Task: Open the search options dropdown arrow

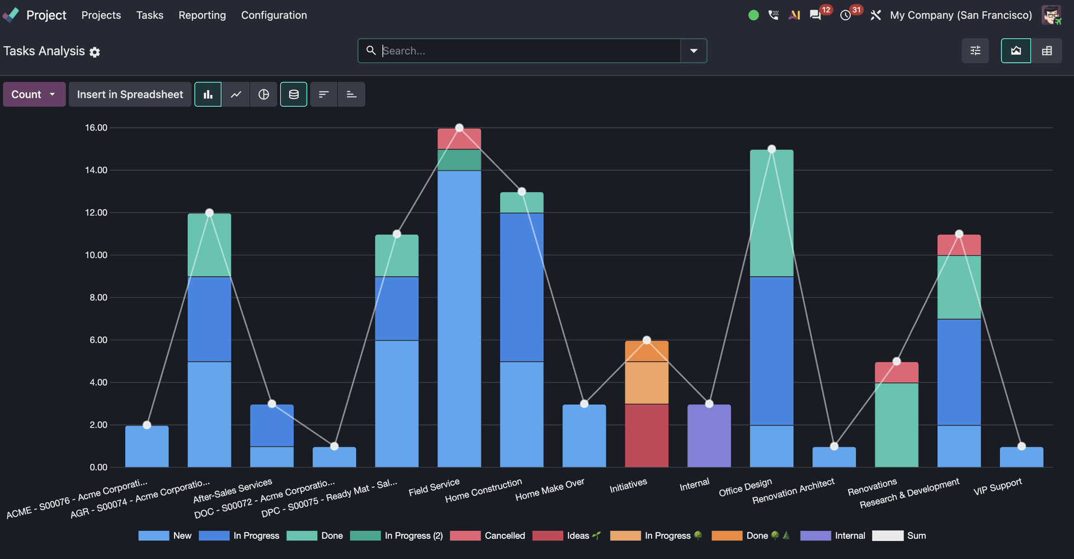Action: [694, 51]
